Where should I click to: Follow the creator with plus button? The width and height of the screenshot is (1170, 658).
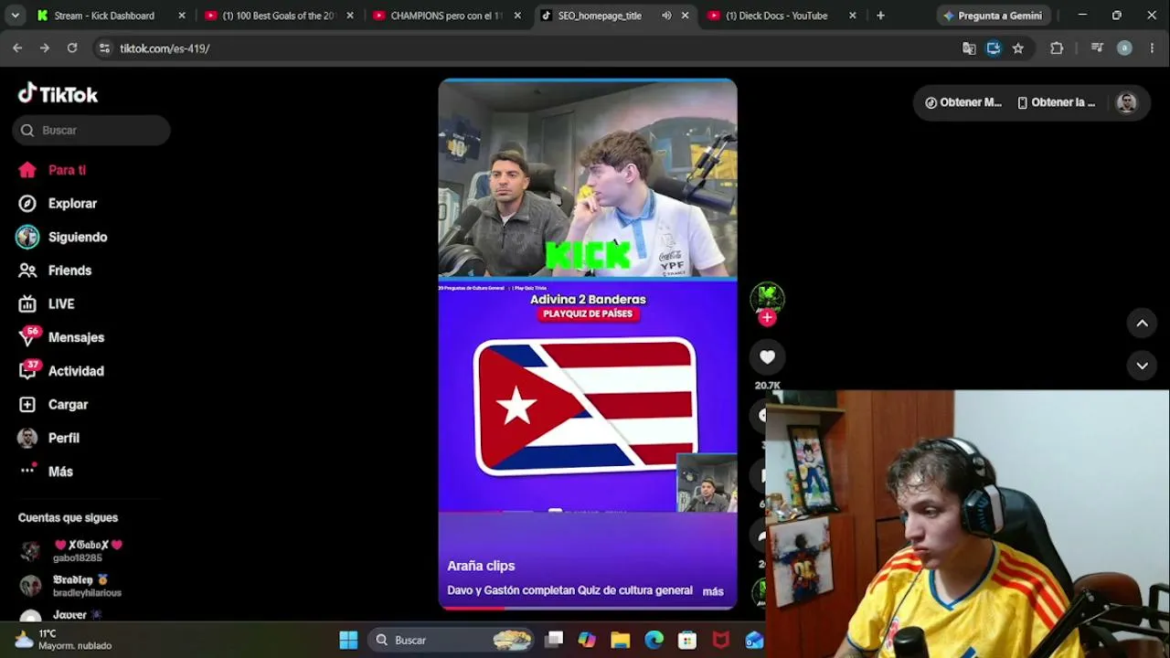(x=767, y=318)
